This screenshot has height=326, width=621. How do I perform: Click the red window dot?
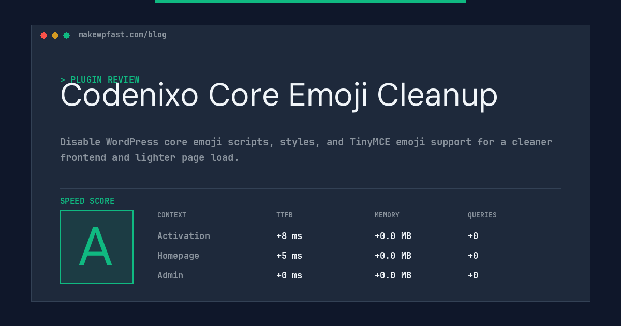[x=43, y=35]
